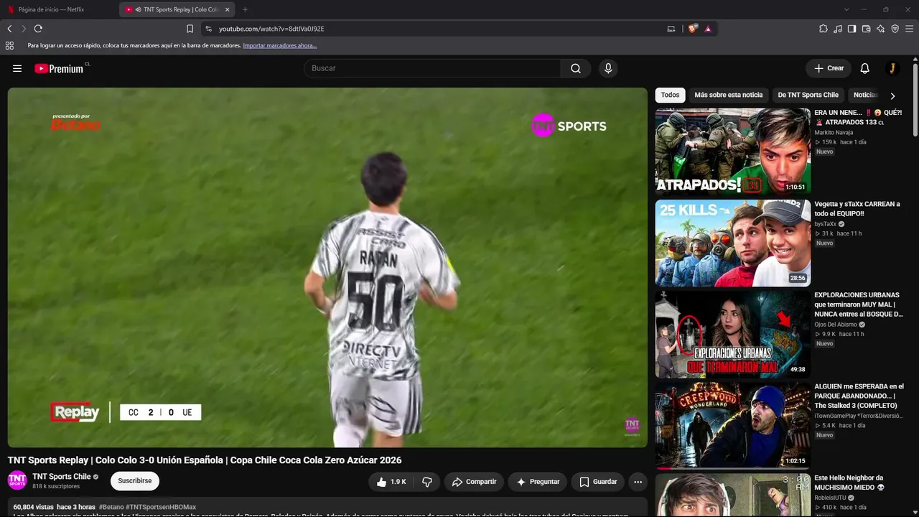Screen dimensions: 919x517
Task: Open more actions for the video
Action: pos(638,482)
